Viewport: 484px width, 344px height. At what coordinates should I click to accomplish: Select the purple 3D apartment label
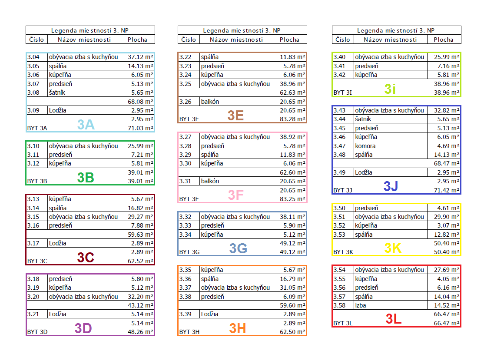coord(83,328)
